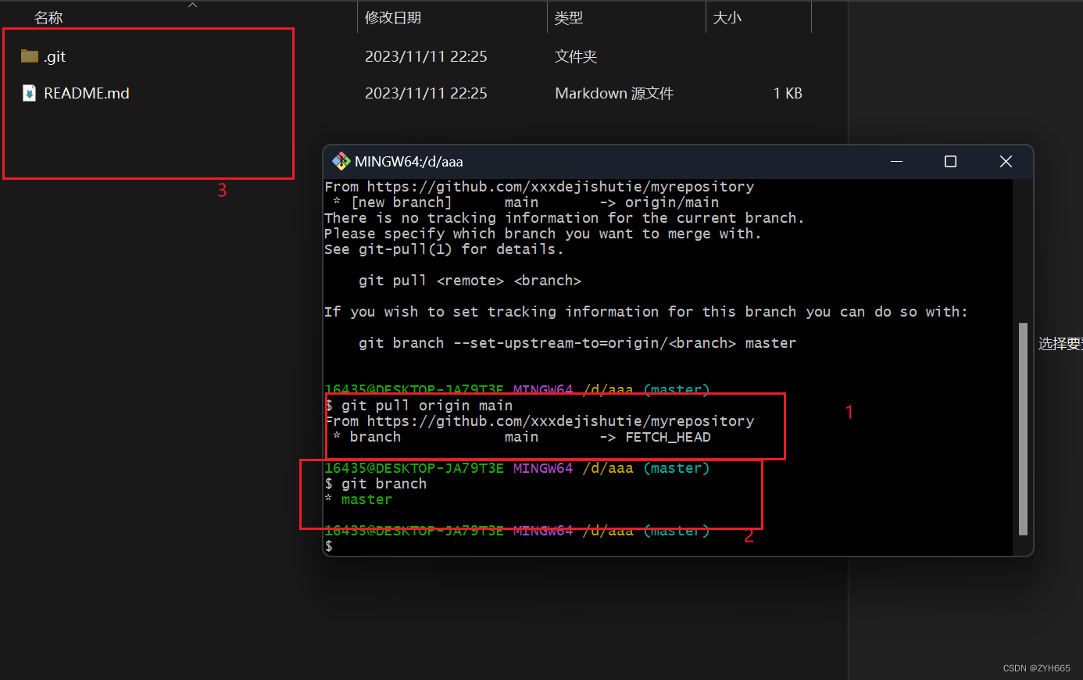This screenshot has height=680, width=1083.
Task: Sort files by 类型 column header
Action: coord(569,17)
